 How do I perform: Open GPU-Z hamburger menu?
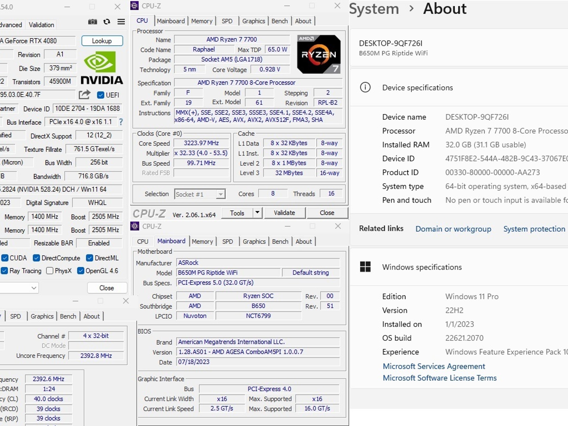tap(121, 22)
